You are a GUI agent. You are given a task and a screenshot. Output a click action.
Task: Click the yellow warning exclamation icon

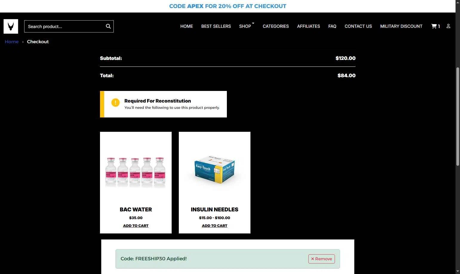tap(116, 103)
